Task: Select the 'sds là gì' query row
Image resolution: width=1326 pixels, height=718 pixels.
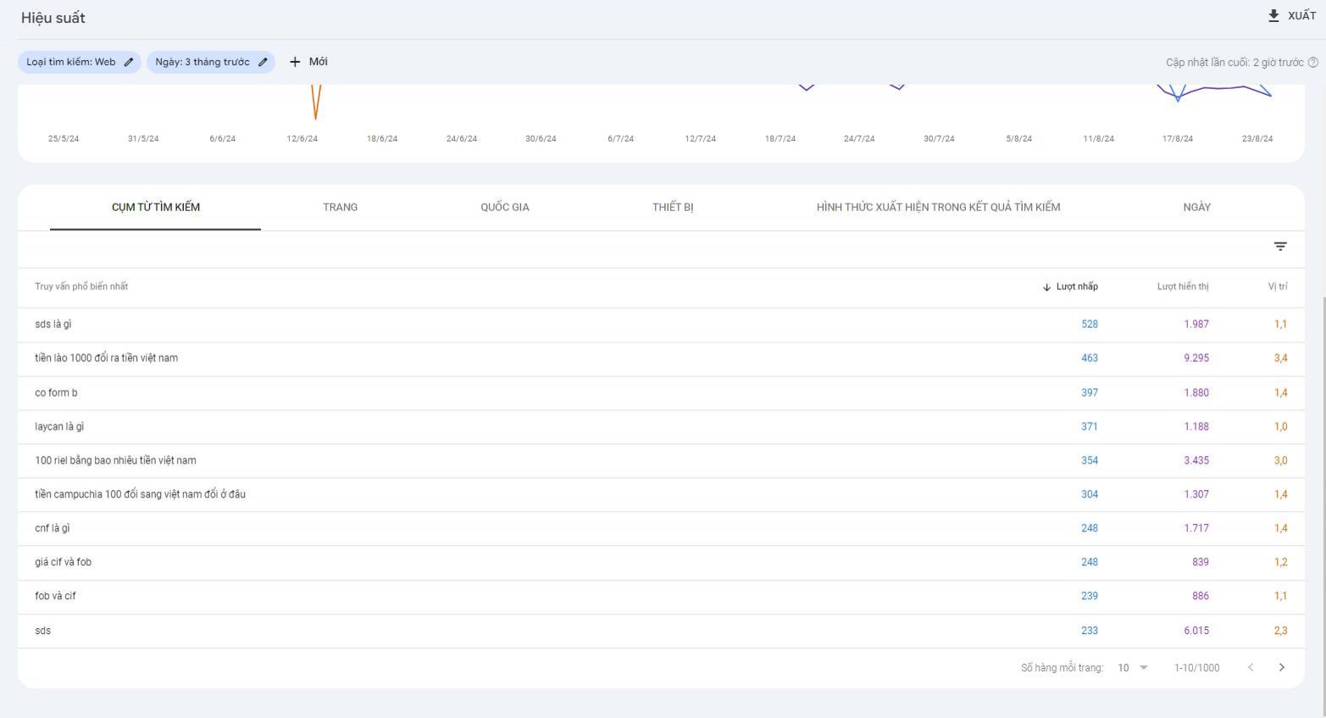Action: (x=661, y=325)
